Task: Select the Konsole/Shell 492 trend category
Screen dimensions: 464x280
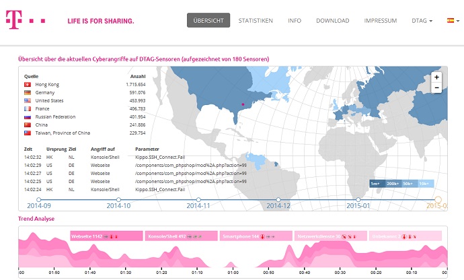Action: click(x=181, y=236)
